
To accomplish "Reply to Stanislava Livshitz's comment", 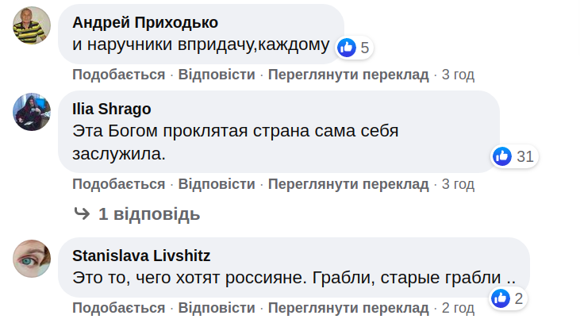I will click(217, 307).
